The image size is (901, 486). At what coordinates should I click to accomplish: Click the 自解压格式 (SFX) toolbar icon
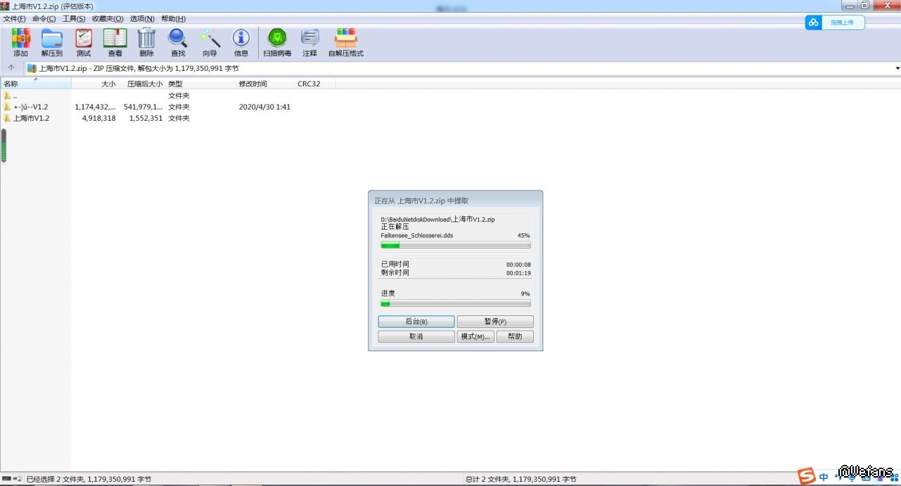pyautogui.click(x=346, y=42)
